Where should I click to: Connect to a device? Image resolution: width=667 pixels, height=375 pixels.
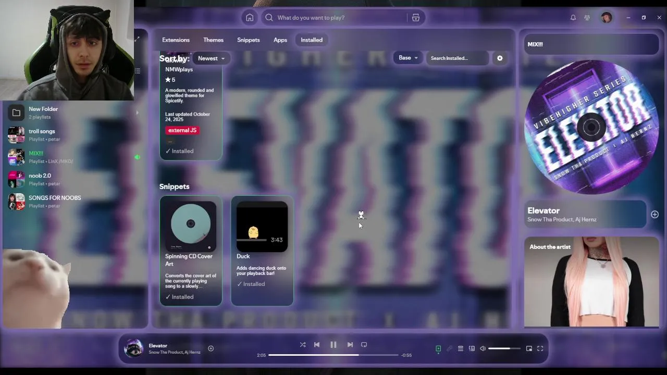(x=472, y=349)
